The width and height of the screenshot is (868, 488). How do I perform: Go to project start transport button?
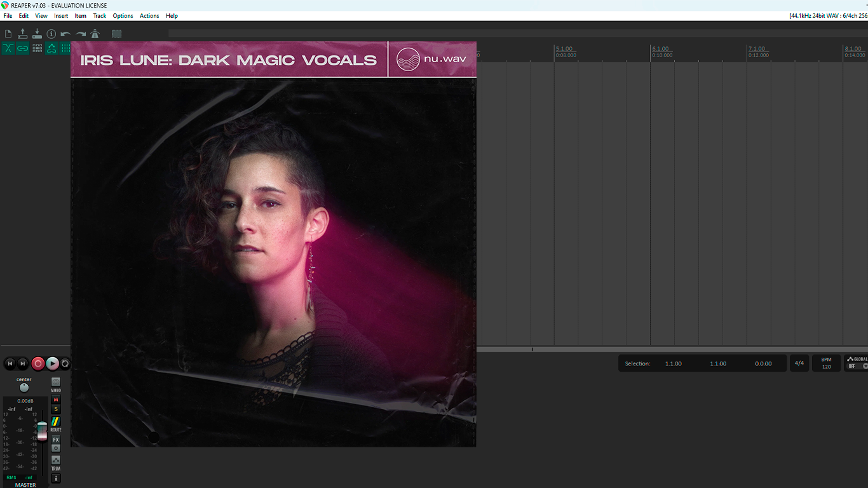point(10,363)
